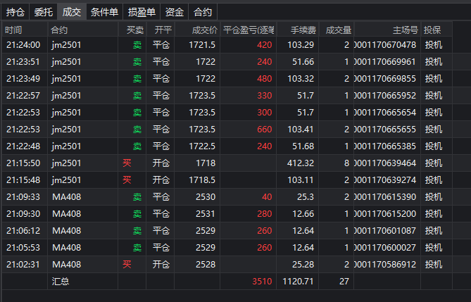
Task: Select the MA408 buy row at 21:02:31
Action: 67,265
